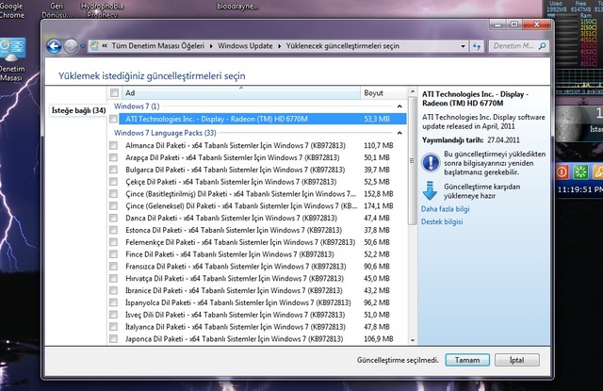Click the blue exclamation restart-notice icon

pos(431,162)
